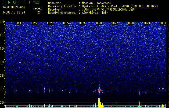Click the 0622 time marker
This screenshot has width=169, height=108.
[34, 23]
